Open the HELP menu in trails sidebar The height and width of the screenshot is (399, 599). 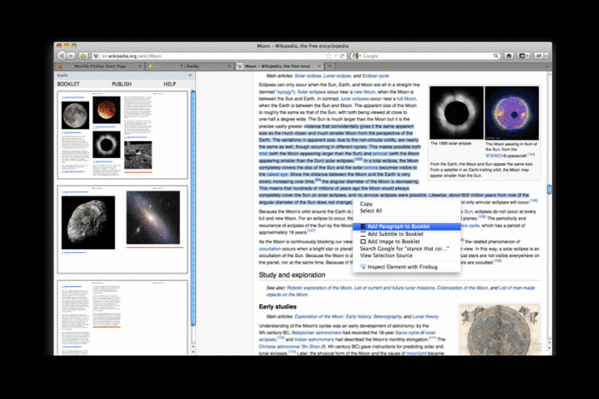pos(169,84)
